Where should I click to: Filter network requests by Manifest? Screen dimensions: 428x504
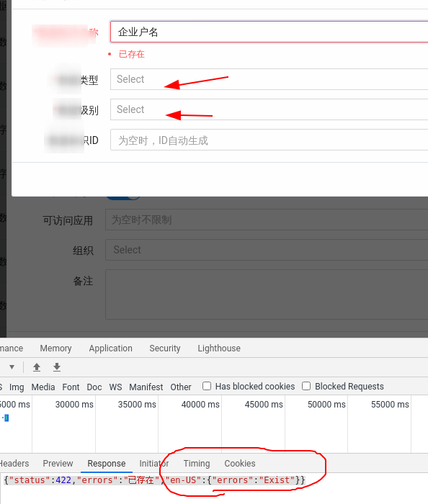tap(146, 387)
